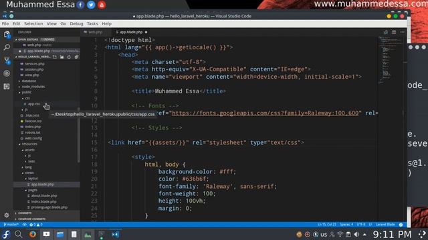Viewport: 428px width, 240px height.
Task: Refresh the explorer tree
Action: 69,57
